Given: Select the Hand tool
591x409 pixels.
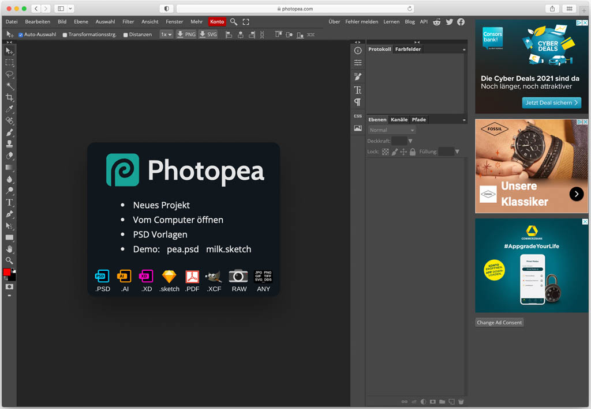Looking at the screenshot, I should [x=9, y=249].
